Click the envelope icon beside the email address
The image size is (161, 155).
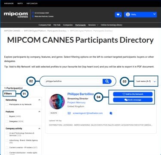(x=69, y=113)
